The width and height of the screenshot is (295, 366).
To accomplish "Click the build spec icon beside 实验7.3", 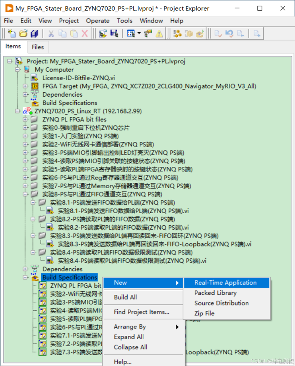I will tap(43, 352).
